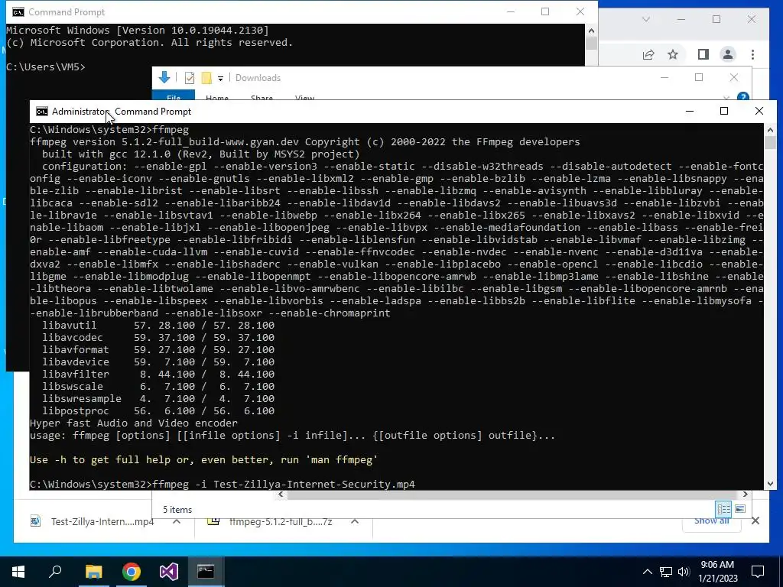Open File Explorer from the taskbar
Screen dimensions: 783x587
pos(93,572)
